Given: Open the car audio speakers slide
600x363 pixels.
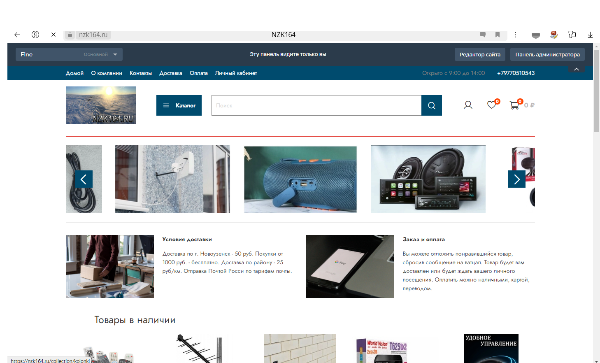Looking at the screenshot, I should click(428, 179).
